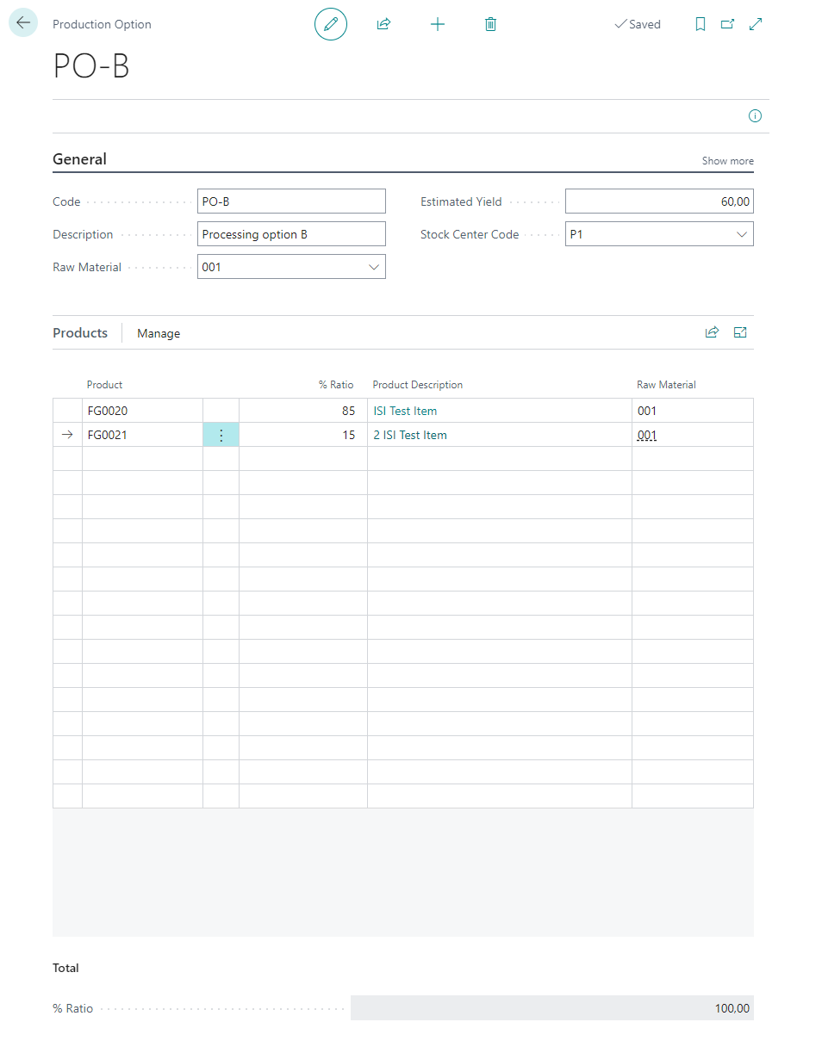This screenshot has height=1053, width=822.
Task: Click the pencil edit icon
Action: pos(330,24)
